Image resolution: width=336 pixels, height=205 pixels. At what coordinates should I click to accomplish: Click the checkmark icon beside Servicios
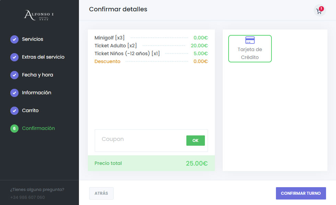(x=14, y=39)
